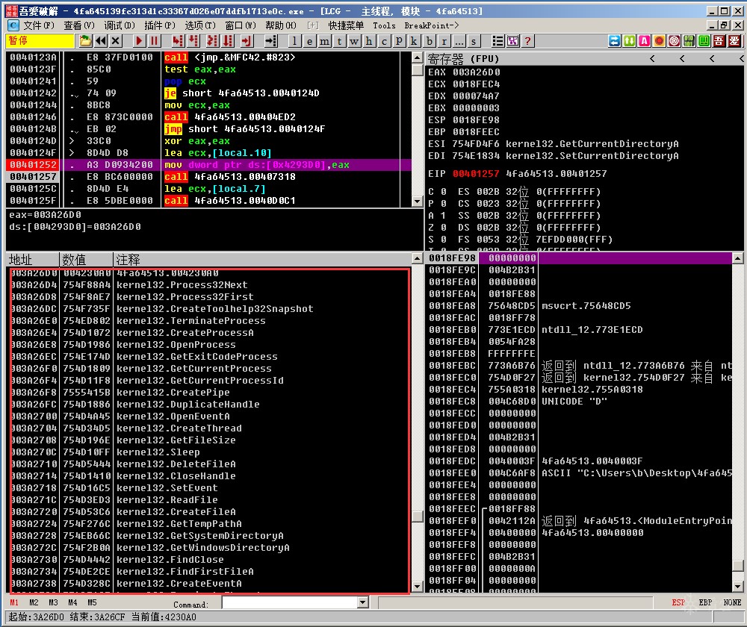Select NONE stack addressing mode
The height and width of the screenshot is (627, 747).
(732, 602)
